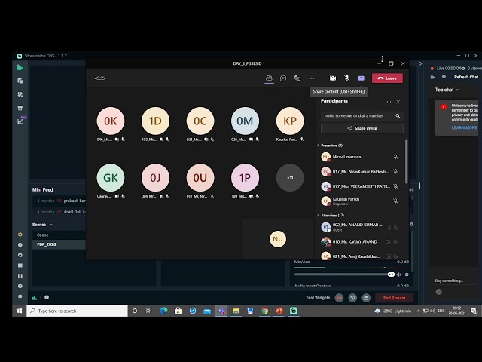This screenshot has height=362, width=482.
Task: Collapse the chat panel with the chevron arrow
Action: click(421, 63)
